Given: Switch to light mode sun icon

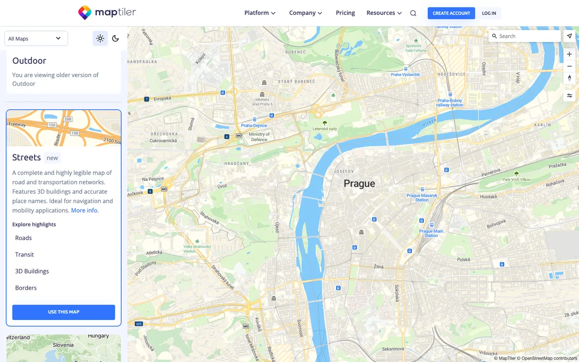Looking at the screenshot, I should [100, 39].
